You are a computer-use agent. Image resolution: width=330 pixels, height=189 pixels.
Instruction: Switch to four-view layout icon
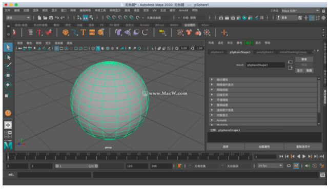(x=8, y=135)
